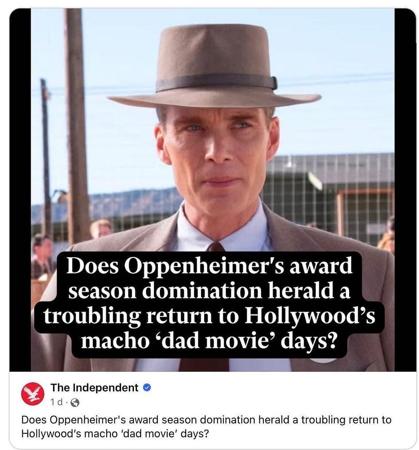Screen dimensions: 419x450
Task: Click the left black letterbox bar
Action: (20, 189)
